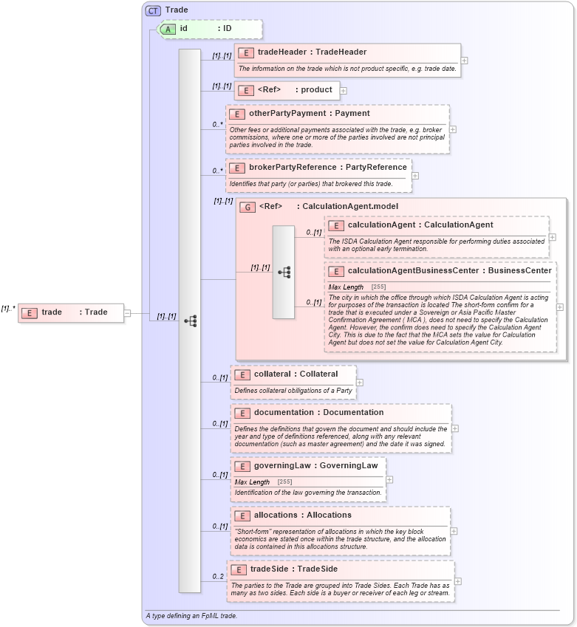Click the 0..2 cardinality of tradeSide
Viewport: 577px width, 627px height.
(x=218, y=576)
